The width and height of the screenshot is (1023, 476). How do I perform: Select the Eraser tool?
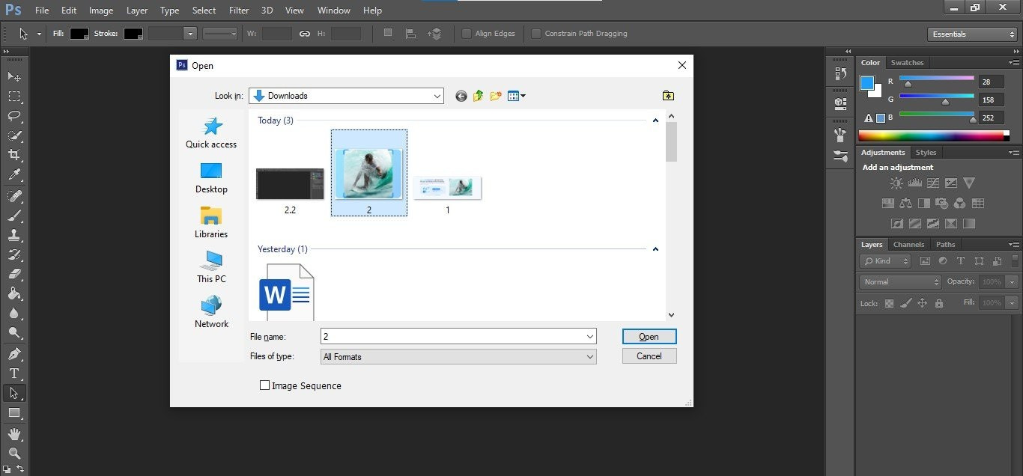[x=14, y=274]
